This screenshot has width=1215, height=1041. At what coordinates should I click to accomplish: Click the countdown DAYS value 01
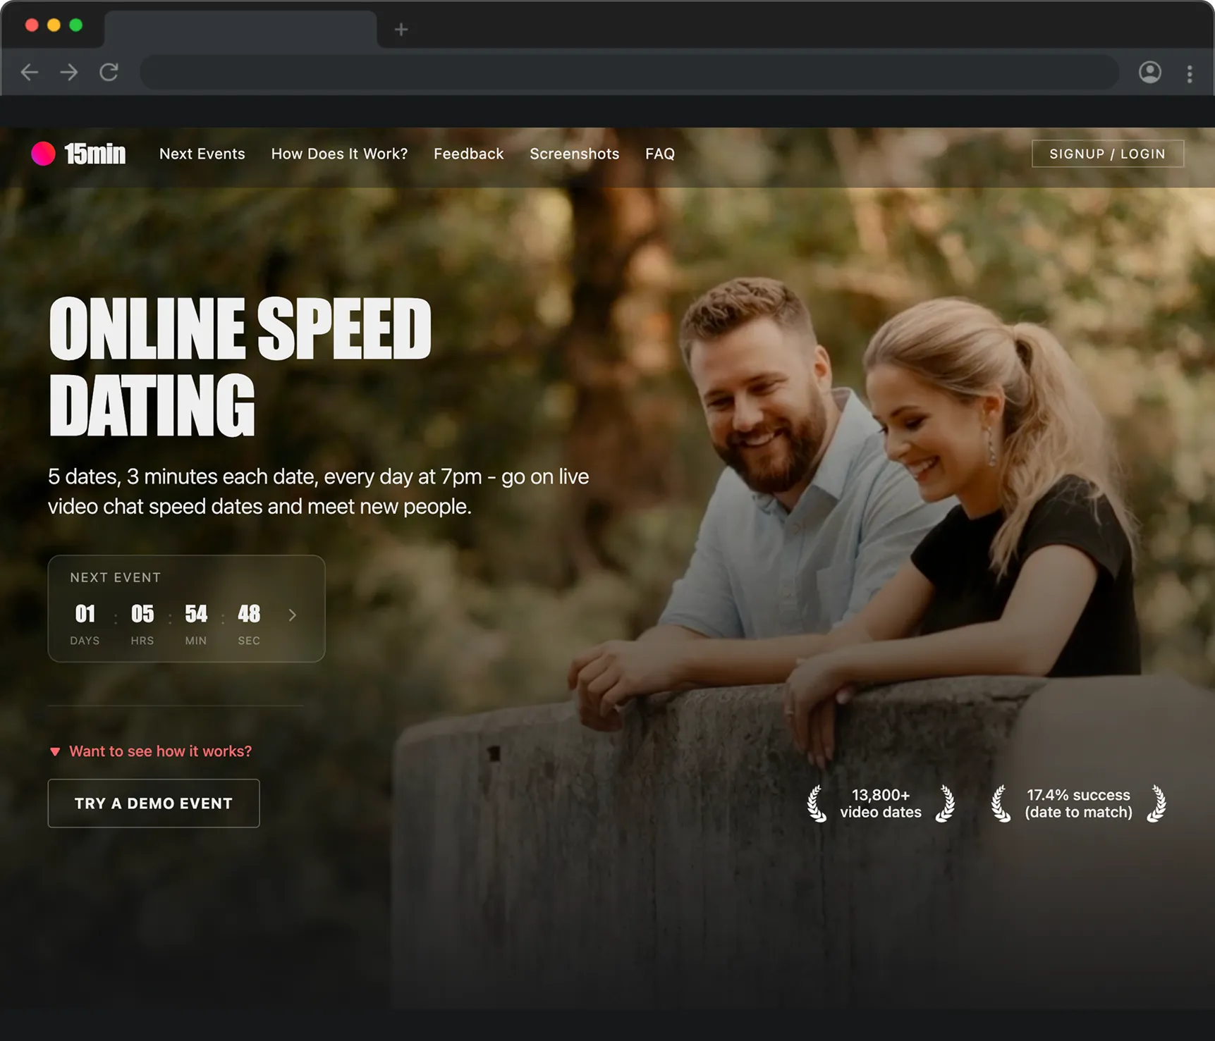pos(85,614)
